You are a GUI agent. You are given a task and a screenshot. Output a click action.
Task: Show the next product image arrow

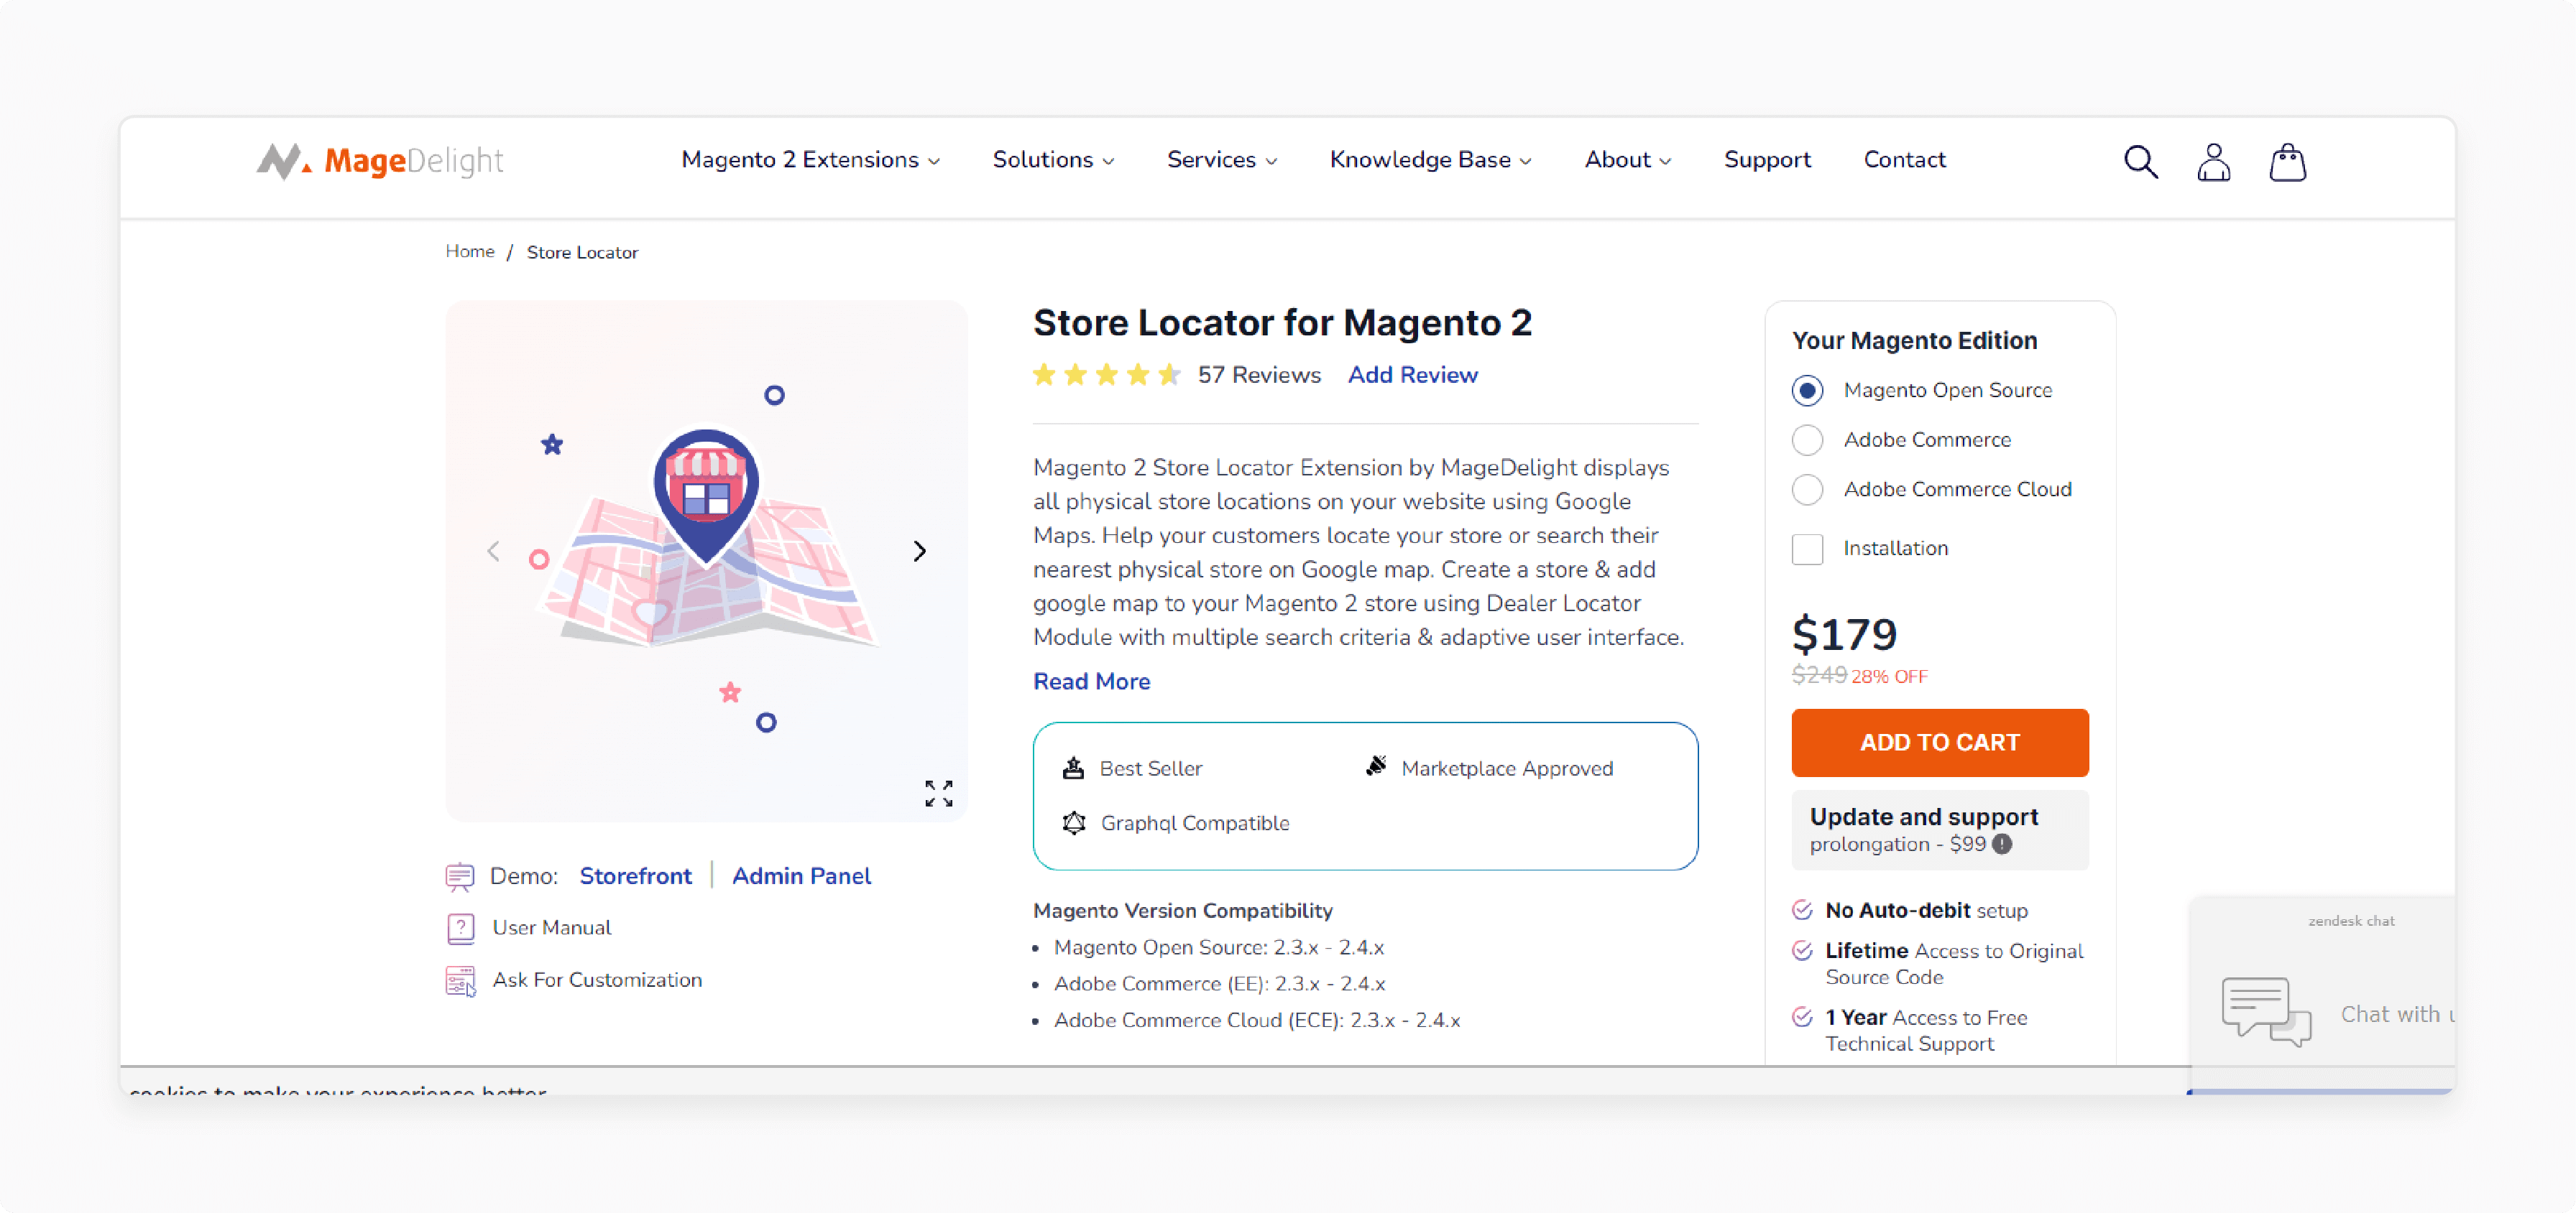[x=919, y=551]
